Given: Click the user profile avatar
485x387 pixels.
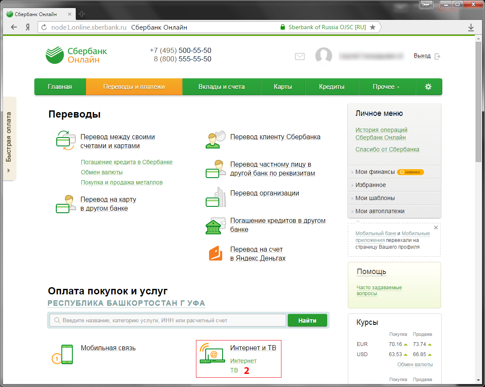Looking at the screenshot, I should click(x=323, y=56).
